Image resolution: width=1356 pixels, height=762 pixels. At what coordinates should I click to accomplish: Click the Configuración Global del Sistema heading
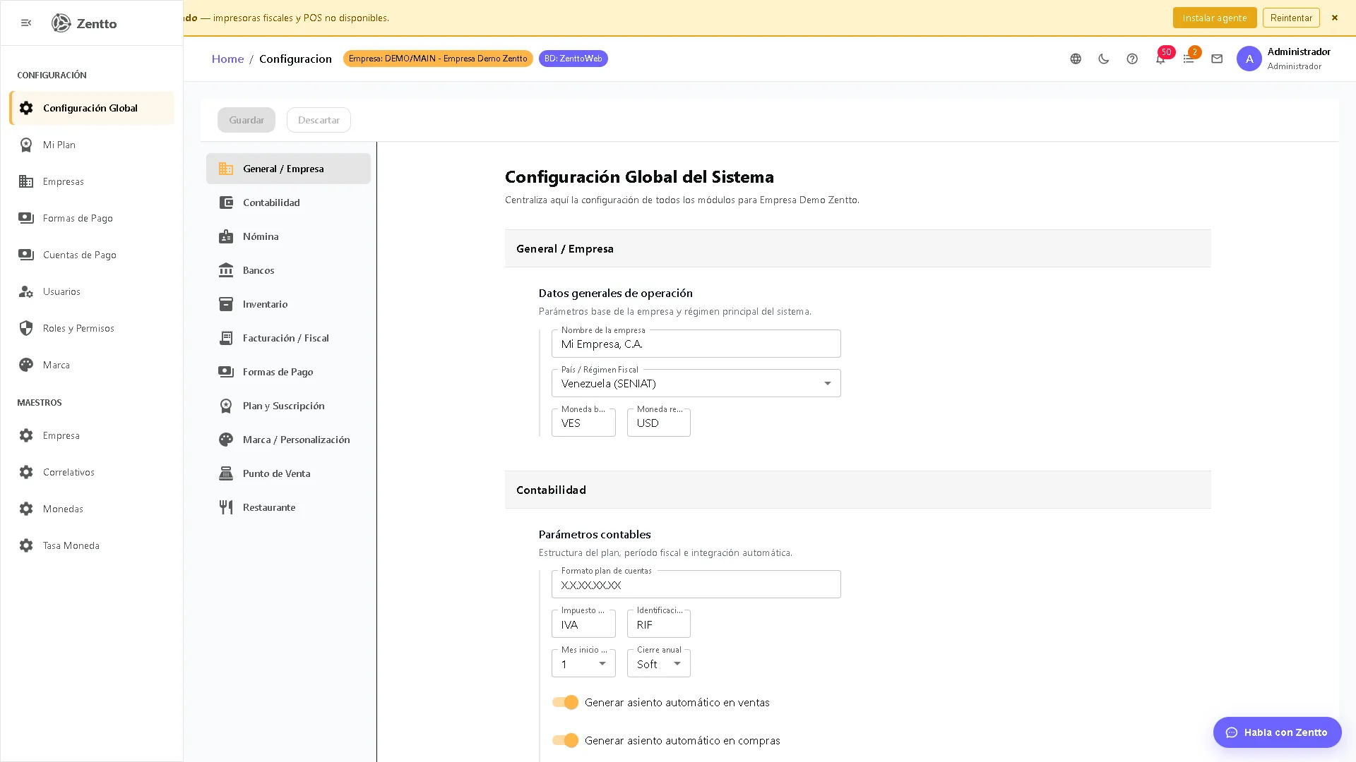click(x=639, y=176)
